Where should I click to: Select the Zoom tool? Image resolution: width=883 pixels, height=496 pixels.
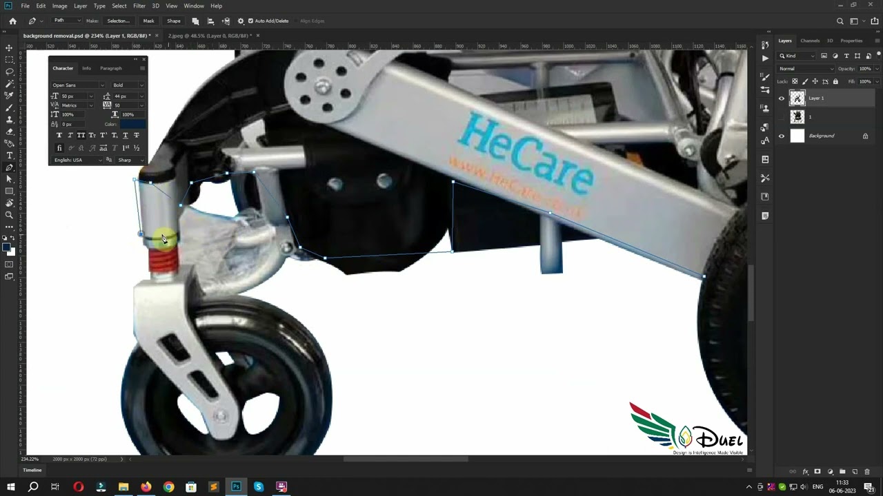(x=9, y=216)
